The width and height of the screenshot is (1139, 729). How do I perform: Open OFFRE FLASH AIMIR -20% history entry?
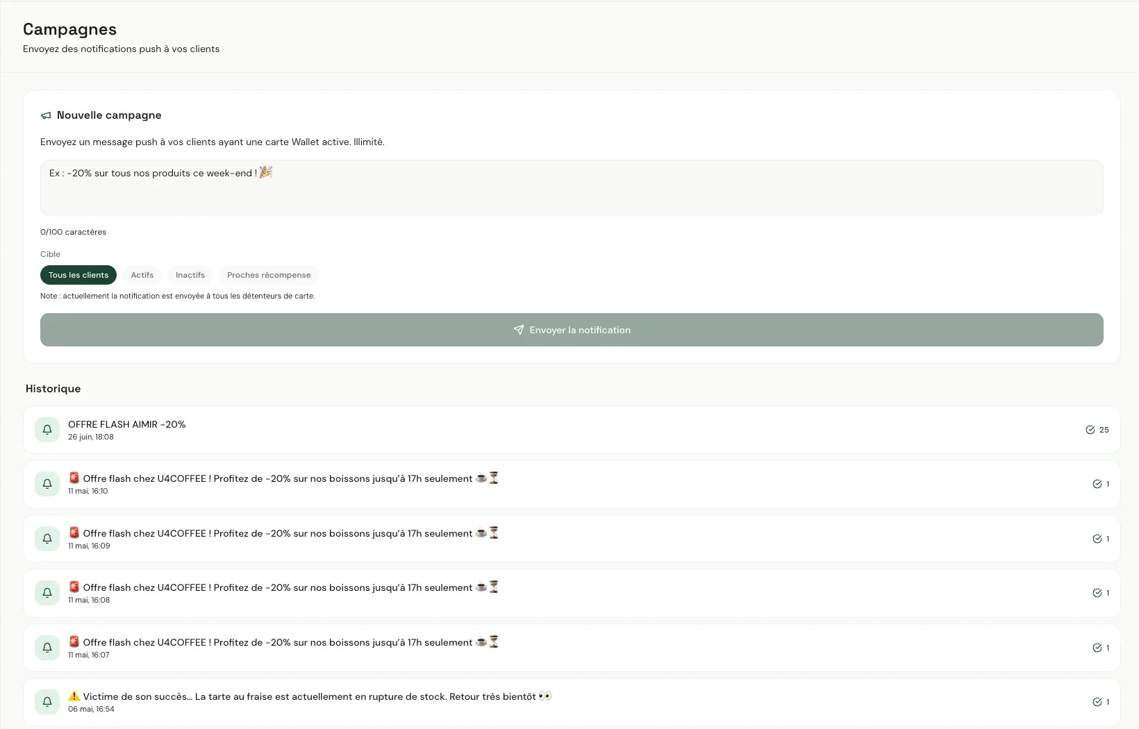pos(572,430)
